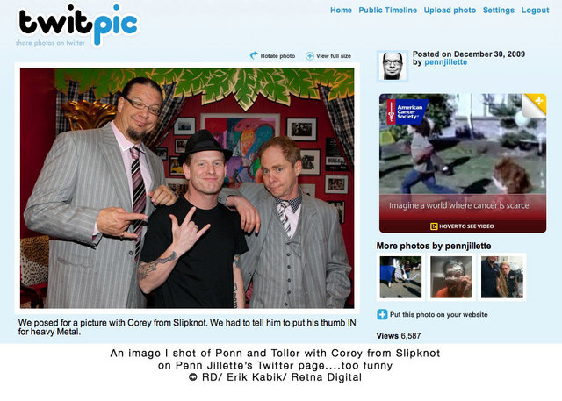Click the twitpic logo
Image resolution: width=562 pixels, height=401 pixels.
tap(77, 25)
